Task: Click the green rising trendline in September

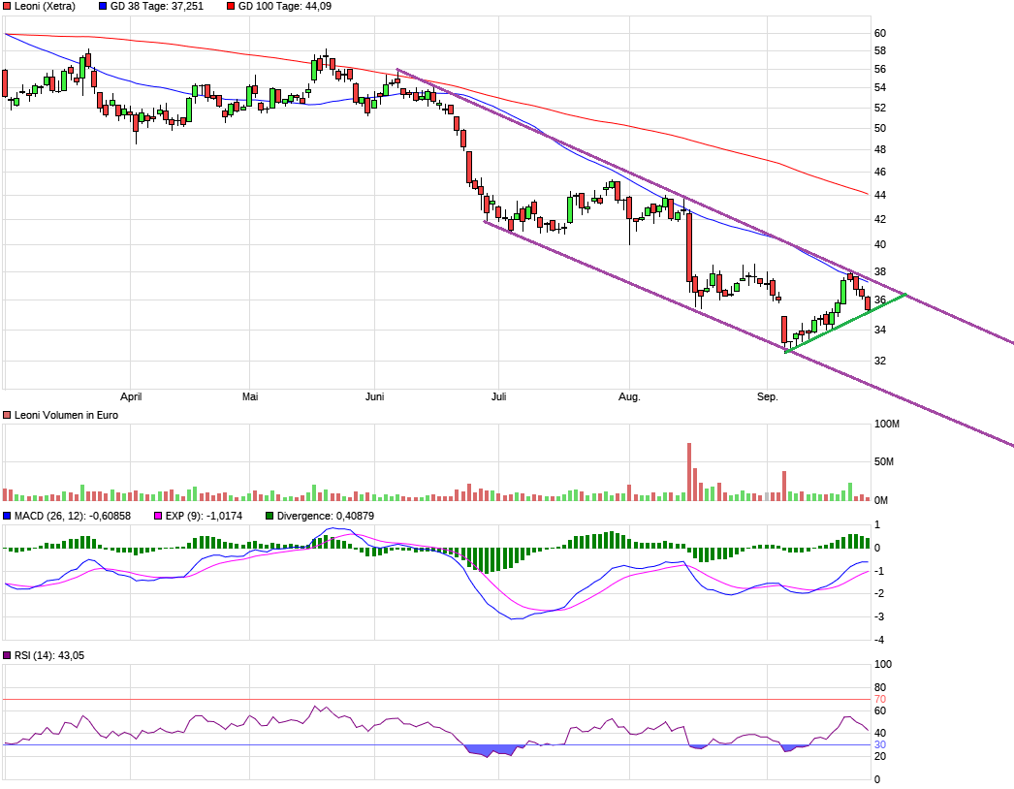Action: tap(843, 322)
